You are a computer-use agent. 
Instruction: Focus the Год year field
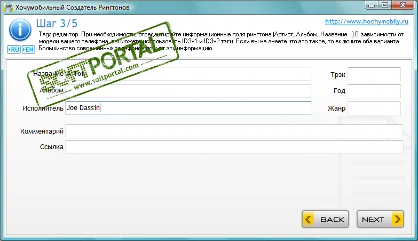(x=374, y=91)
